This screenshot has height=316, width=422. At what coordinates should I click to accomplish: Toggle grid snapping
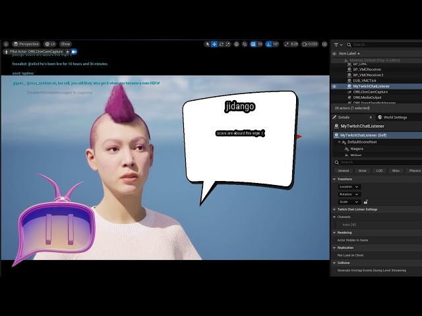click(253, 44)
